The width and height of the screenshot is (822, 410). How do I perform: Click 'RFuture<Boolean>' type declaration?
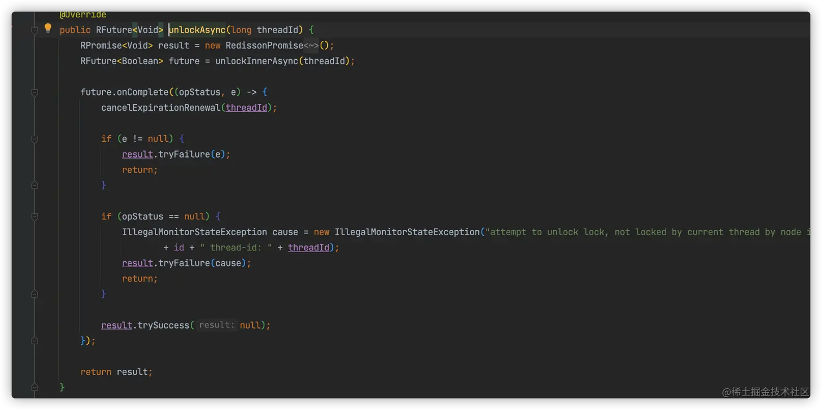pyautogui.click(x=122, y=61)
